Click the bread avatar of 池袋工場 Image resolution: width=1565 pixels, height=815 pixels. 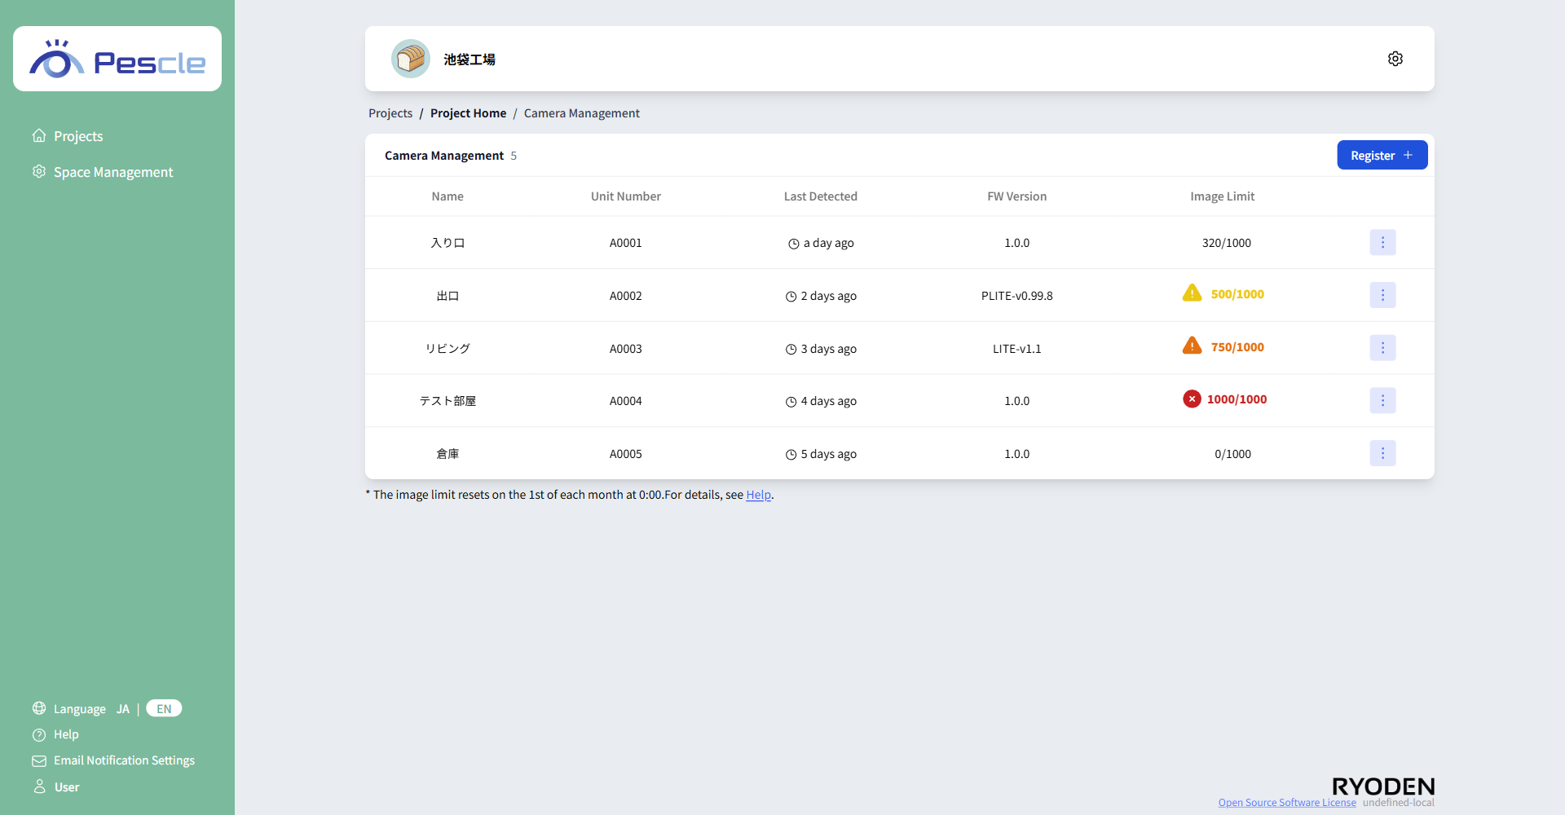click(411, 58)
